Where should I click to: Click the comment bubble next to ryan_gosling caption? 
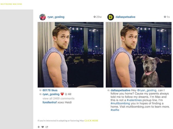tap(40, 94)
